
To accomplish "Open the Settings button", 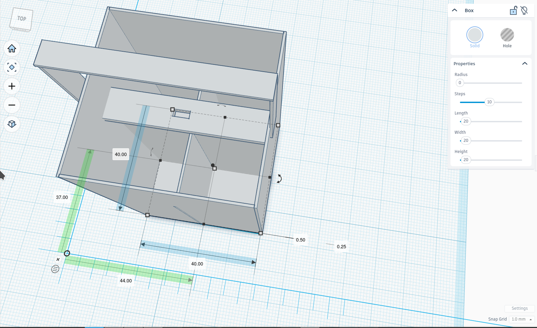I will tap(519, 308).
